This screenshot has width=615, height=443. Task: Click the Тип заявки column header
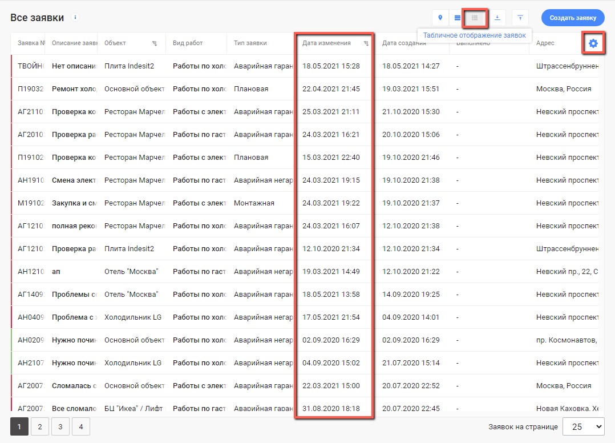point(250,43)
